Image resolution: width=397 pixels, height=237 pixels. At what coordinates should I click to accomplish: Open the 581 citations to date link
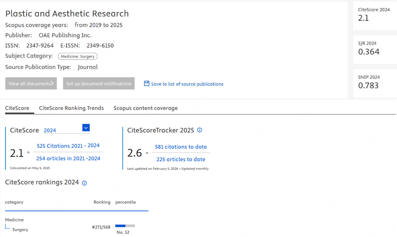(181, 147)
